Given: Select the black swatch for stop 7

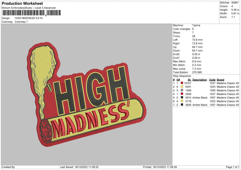Looking at the screenshot, I should pos(182,104).
